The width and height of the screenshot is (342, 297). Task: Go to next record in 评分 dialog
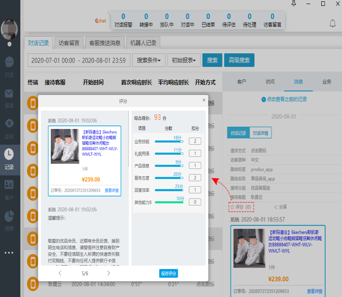(109, 273)
